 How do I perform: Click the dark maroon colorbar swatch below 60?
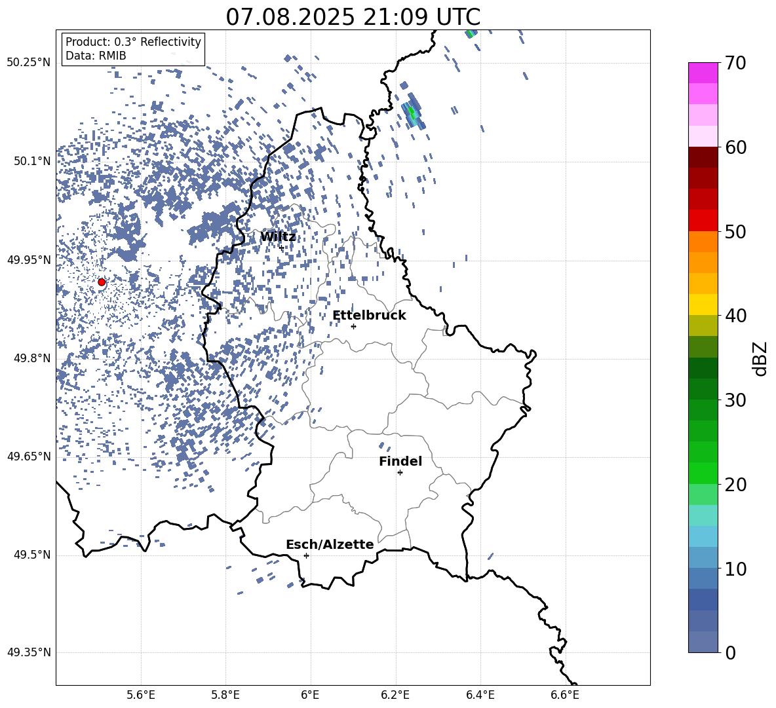[x=703, y=157]
